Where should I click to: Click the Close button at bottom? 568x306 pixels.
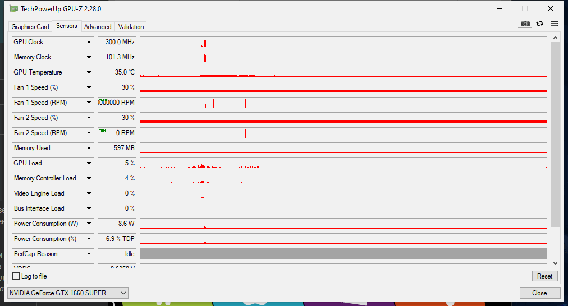pyautogui.click(x=539, y=293)
